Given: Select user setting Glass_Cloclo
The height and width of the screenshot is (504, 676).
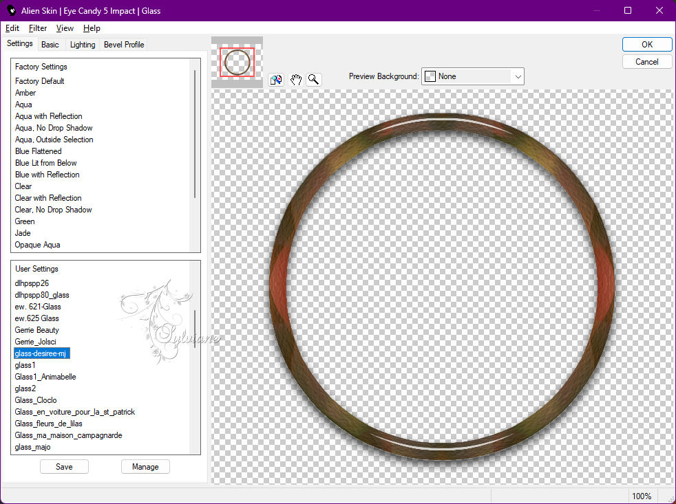Looking at the screenshot, I should click(x=36, y=399).
